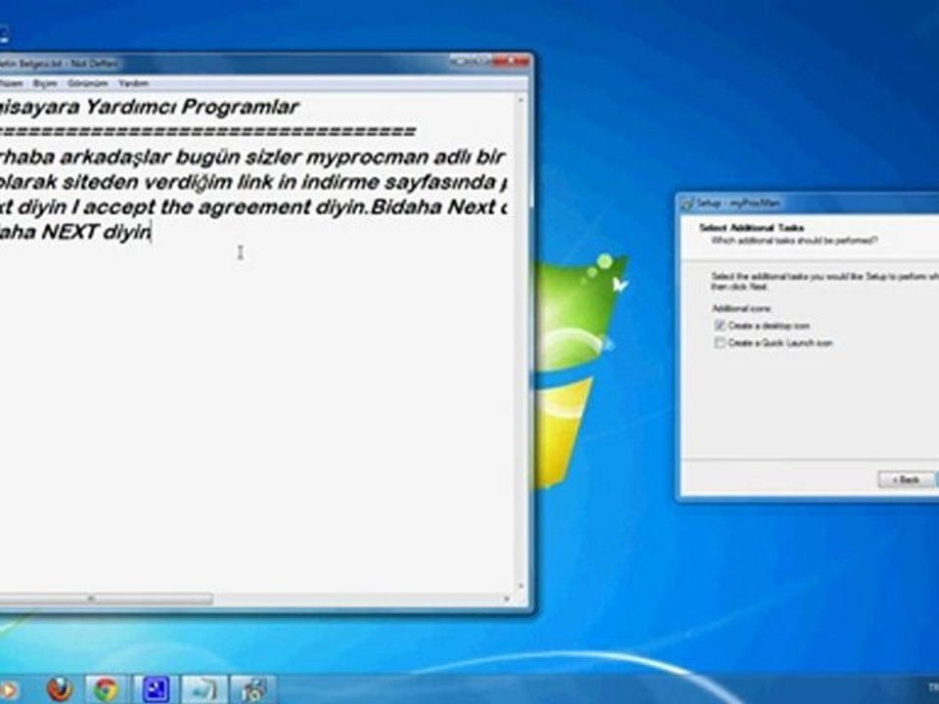Switch to Notepad window via taskbar icon
This screenshot has width=939, height=704.
click(x=203, y=689)
